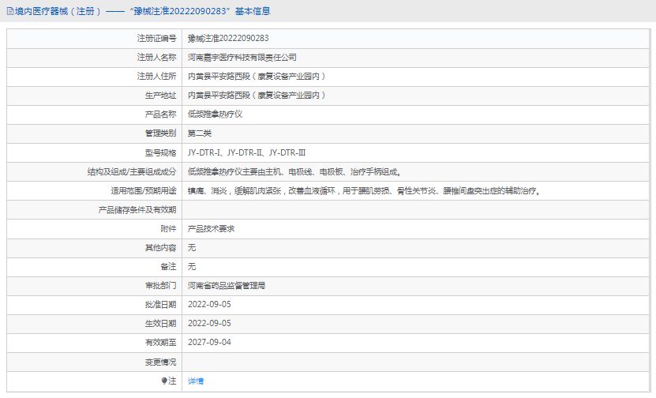Click the 注册人住所 label
Image resolution: width=656 pixels, height=398 pixels.
point(156,76)
